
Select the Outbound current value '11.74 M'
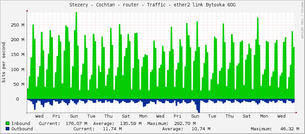point(112,129)
